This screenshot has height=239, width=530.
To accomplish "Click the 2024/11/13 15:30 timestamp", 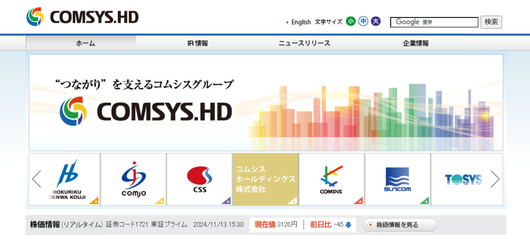I will click(x=218, y=225).
